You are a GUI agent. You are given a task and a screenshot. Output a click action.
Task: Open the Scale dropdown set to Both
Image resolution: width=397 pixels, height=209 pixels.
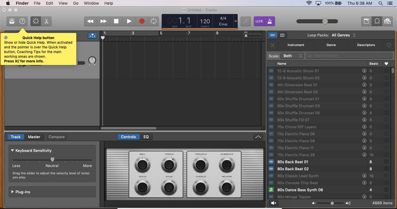click(292, 56)
